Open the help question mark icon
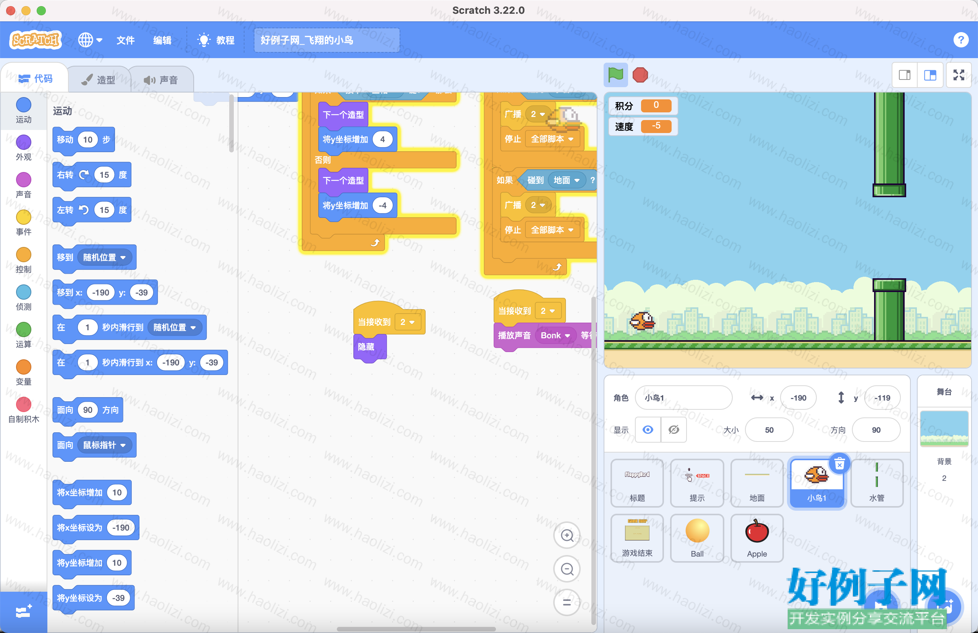978x633 pixels. [961, 40]
